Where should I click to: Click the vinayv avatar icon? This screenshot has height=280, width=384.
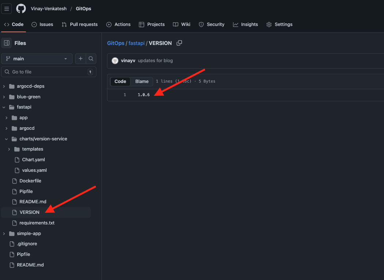tap(115, 61)
